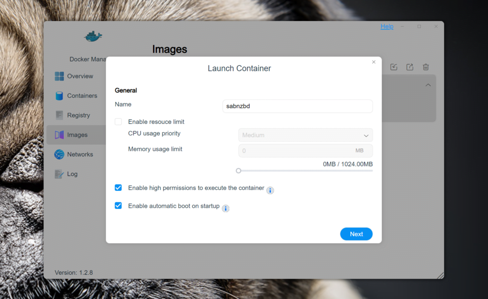Click the import image icon

pyautogui.click(x=394, y=67)
